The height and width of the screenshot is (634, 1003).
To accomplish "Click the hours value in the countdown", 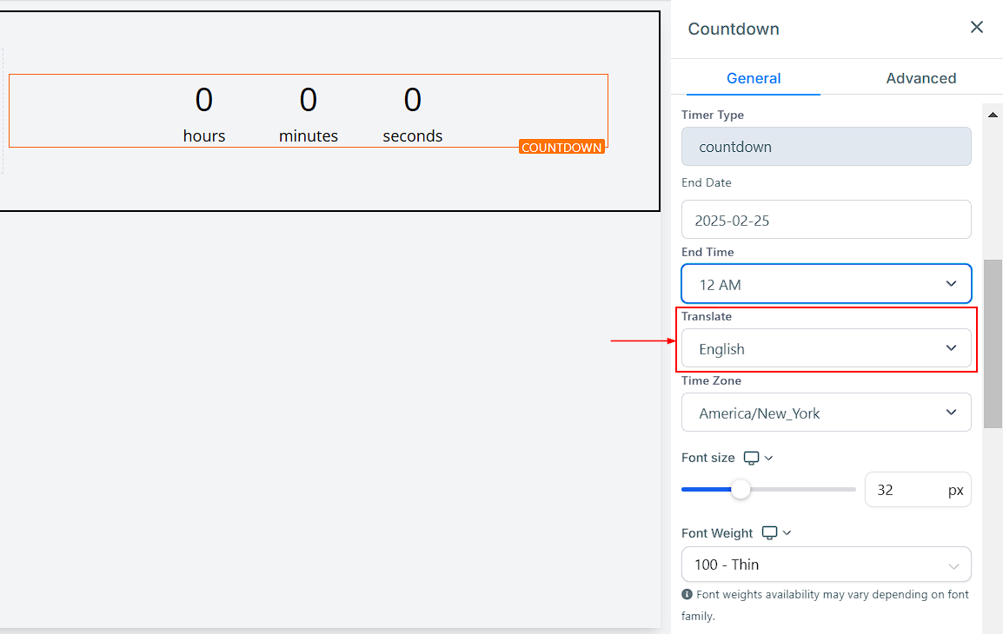I will (203, 100).
